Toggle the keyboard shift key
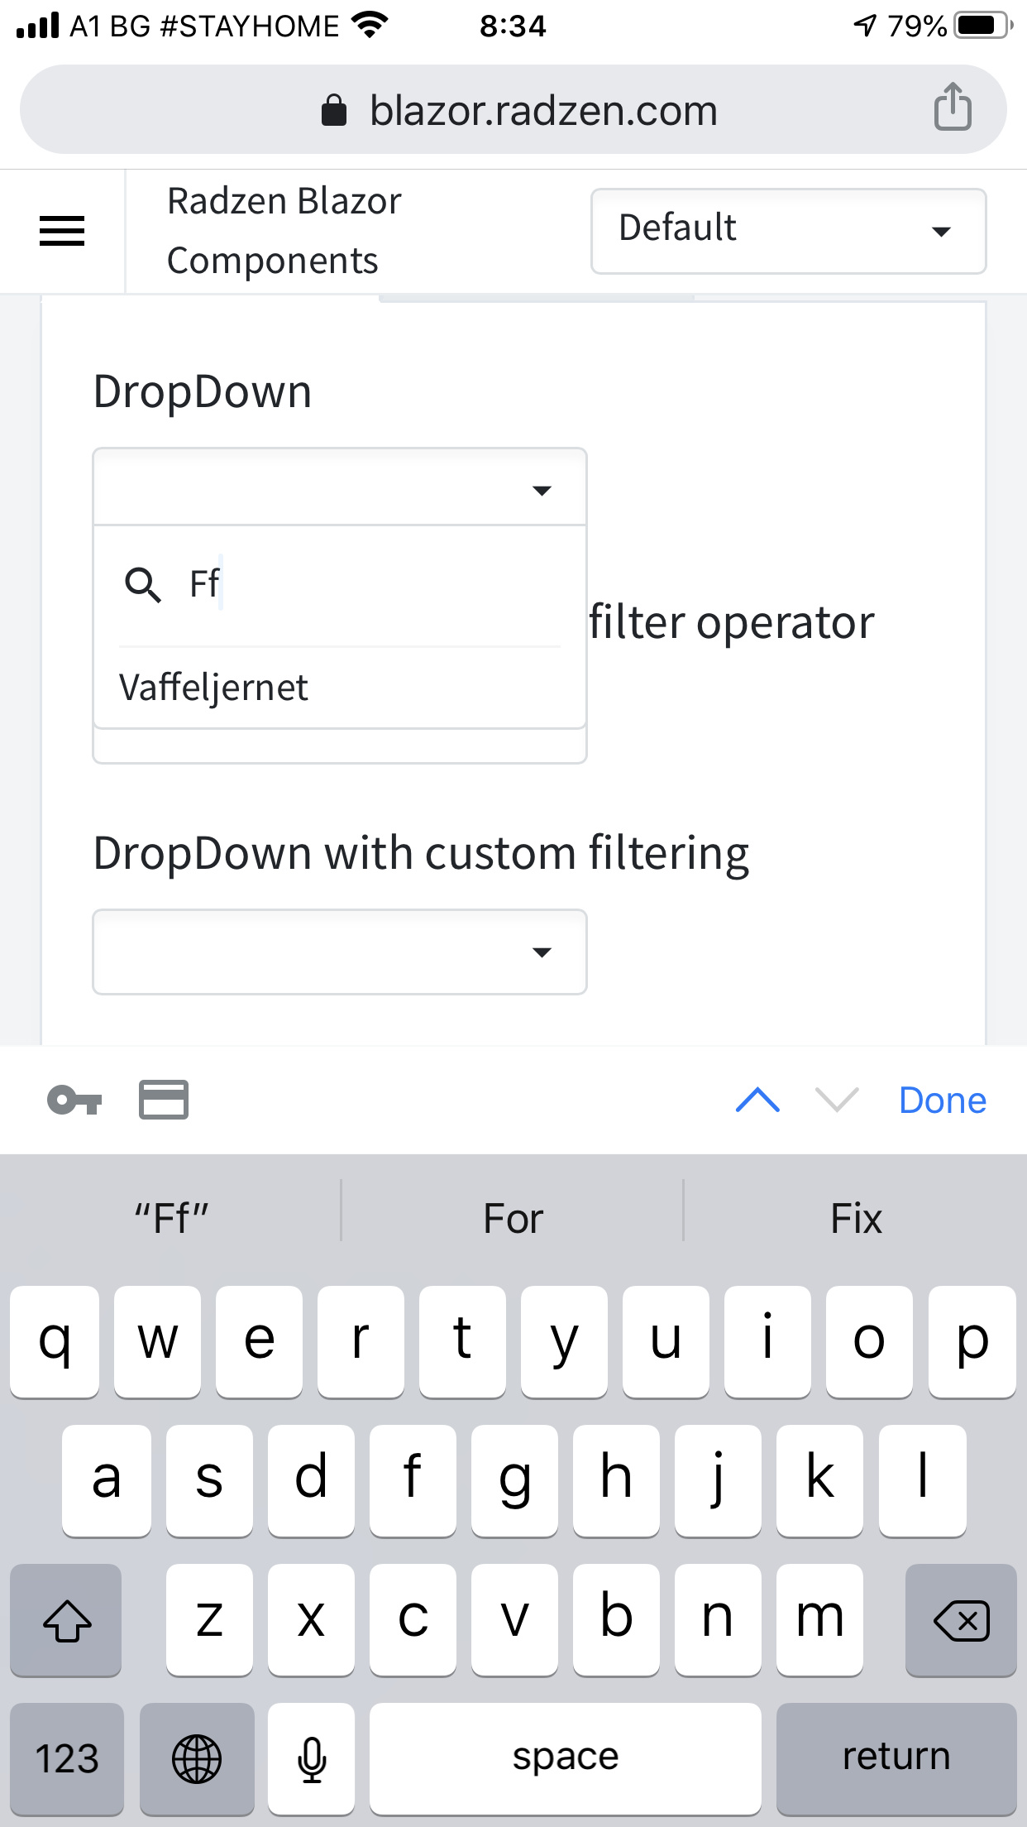Image resolution: width=1027 pixels, height=1827 pixels. pos(66,1620)
